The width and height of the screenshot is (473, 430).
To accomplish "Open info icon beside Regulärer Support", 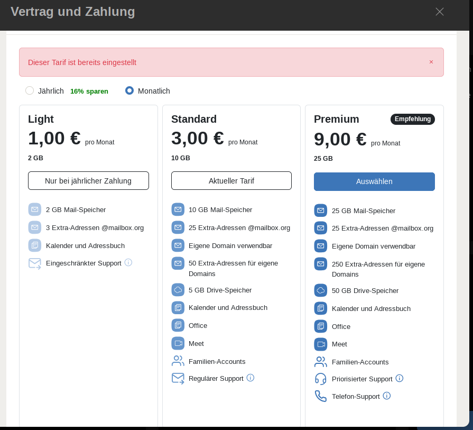I will (251, 378).
